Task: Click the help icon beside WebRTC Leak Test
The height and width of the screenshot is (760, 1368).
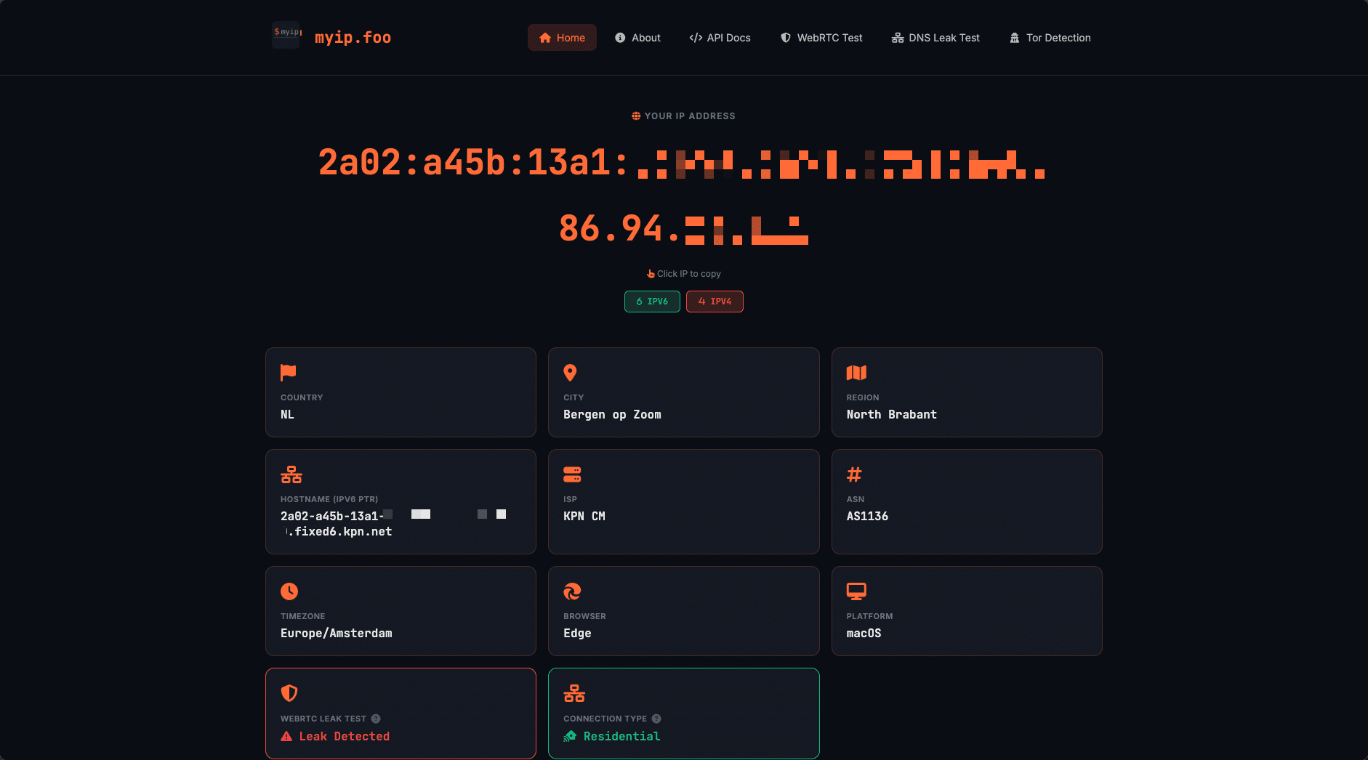Action: [376, 719]
